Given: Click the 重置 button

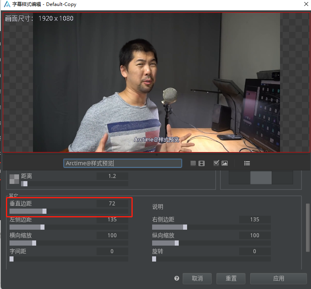Looking at the screenshot, I should pos(231,279).
